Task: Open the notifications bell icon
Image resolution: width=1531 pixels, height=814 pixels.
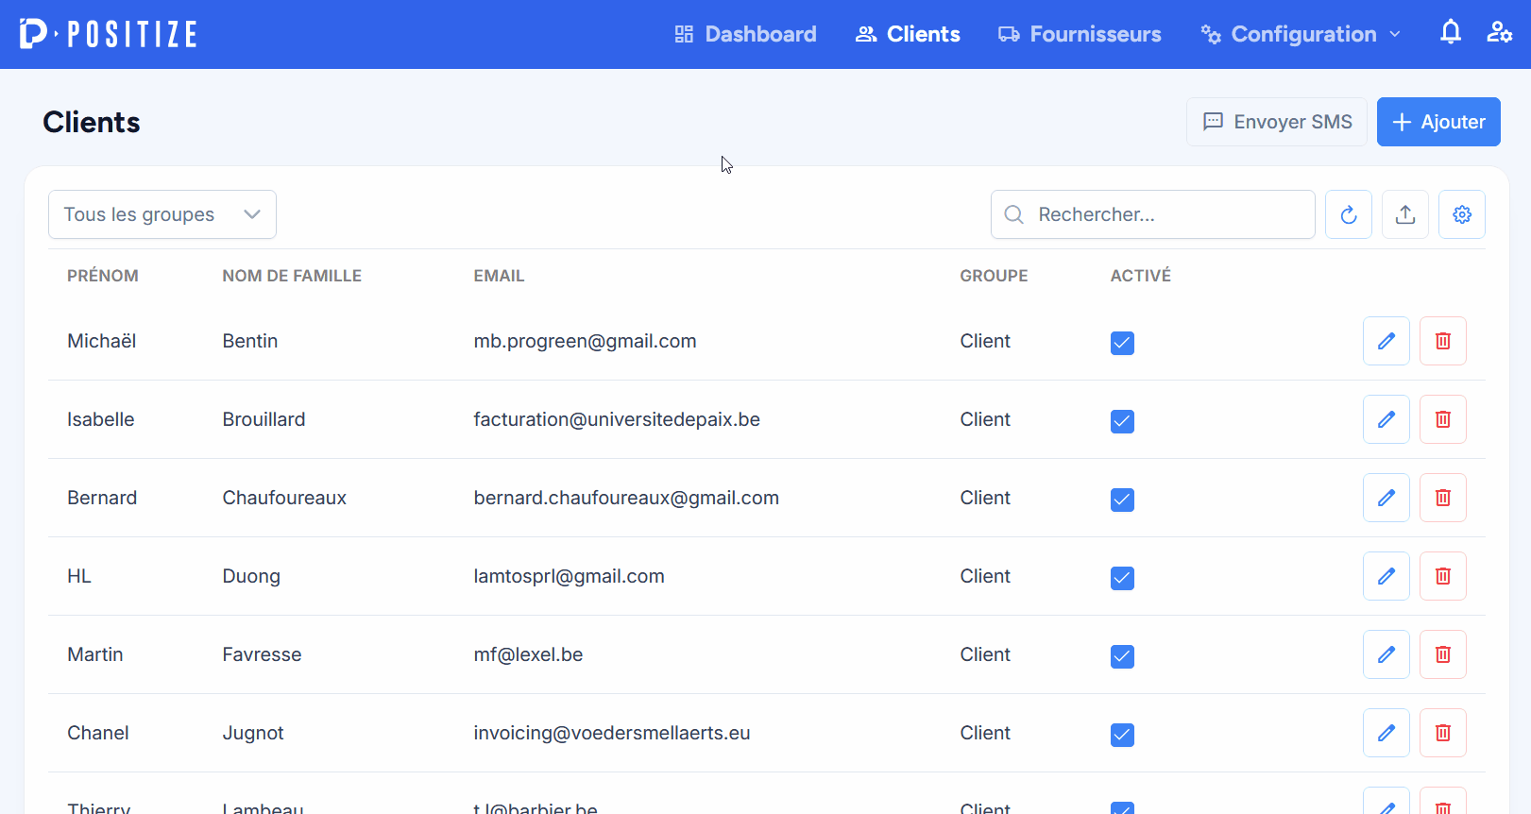Action: [1450, 33]
